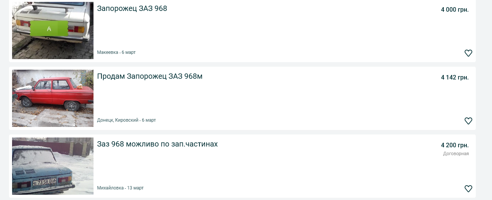The height and width of the screenshot is (200, 492).
Task: Open the Запорожец ЗАЗ 968 listing title
Action: (x=132, y=8)
